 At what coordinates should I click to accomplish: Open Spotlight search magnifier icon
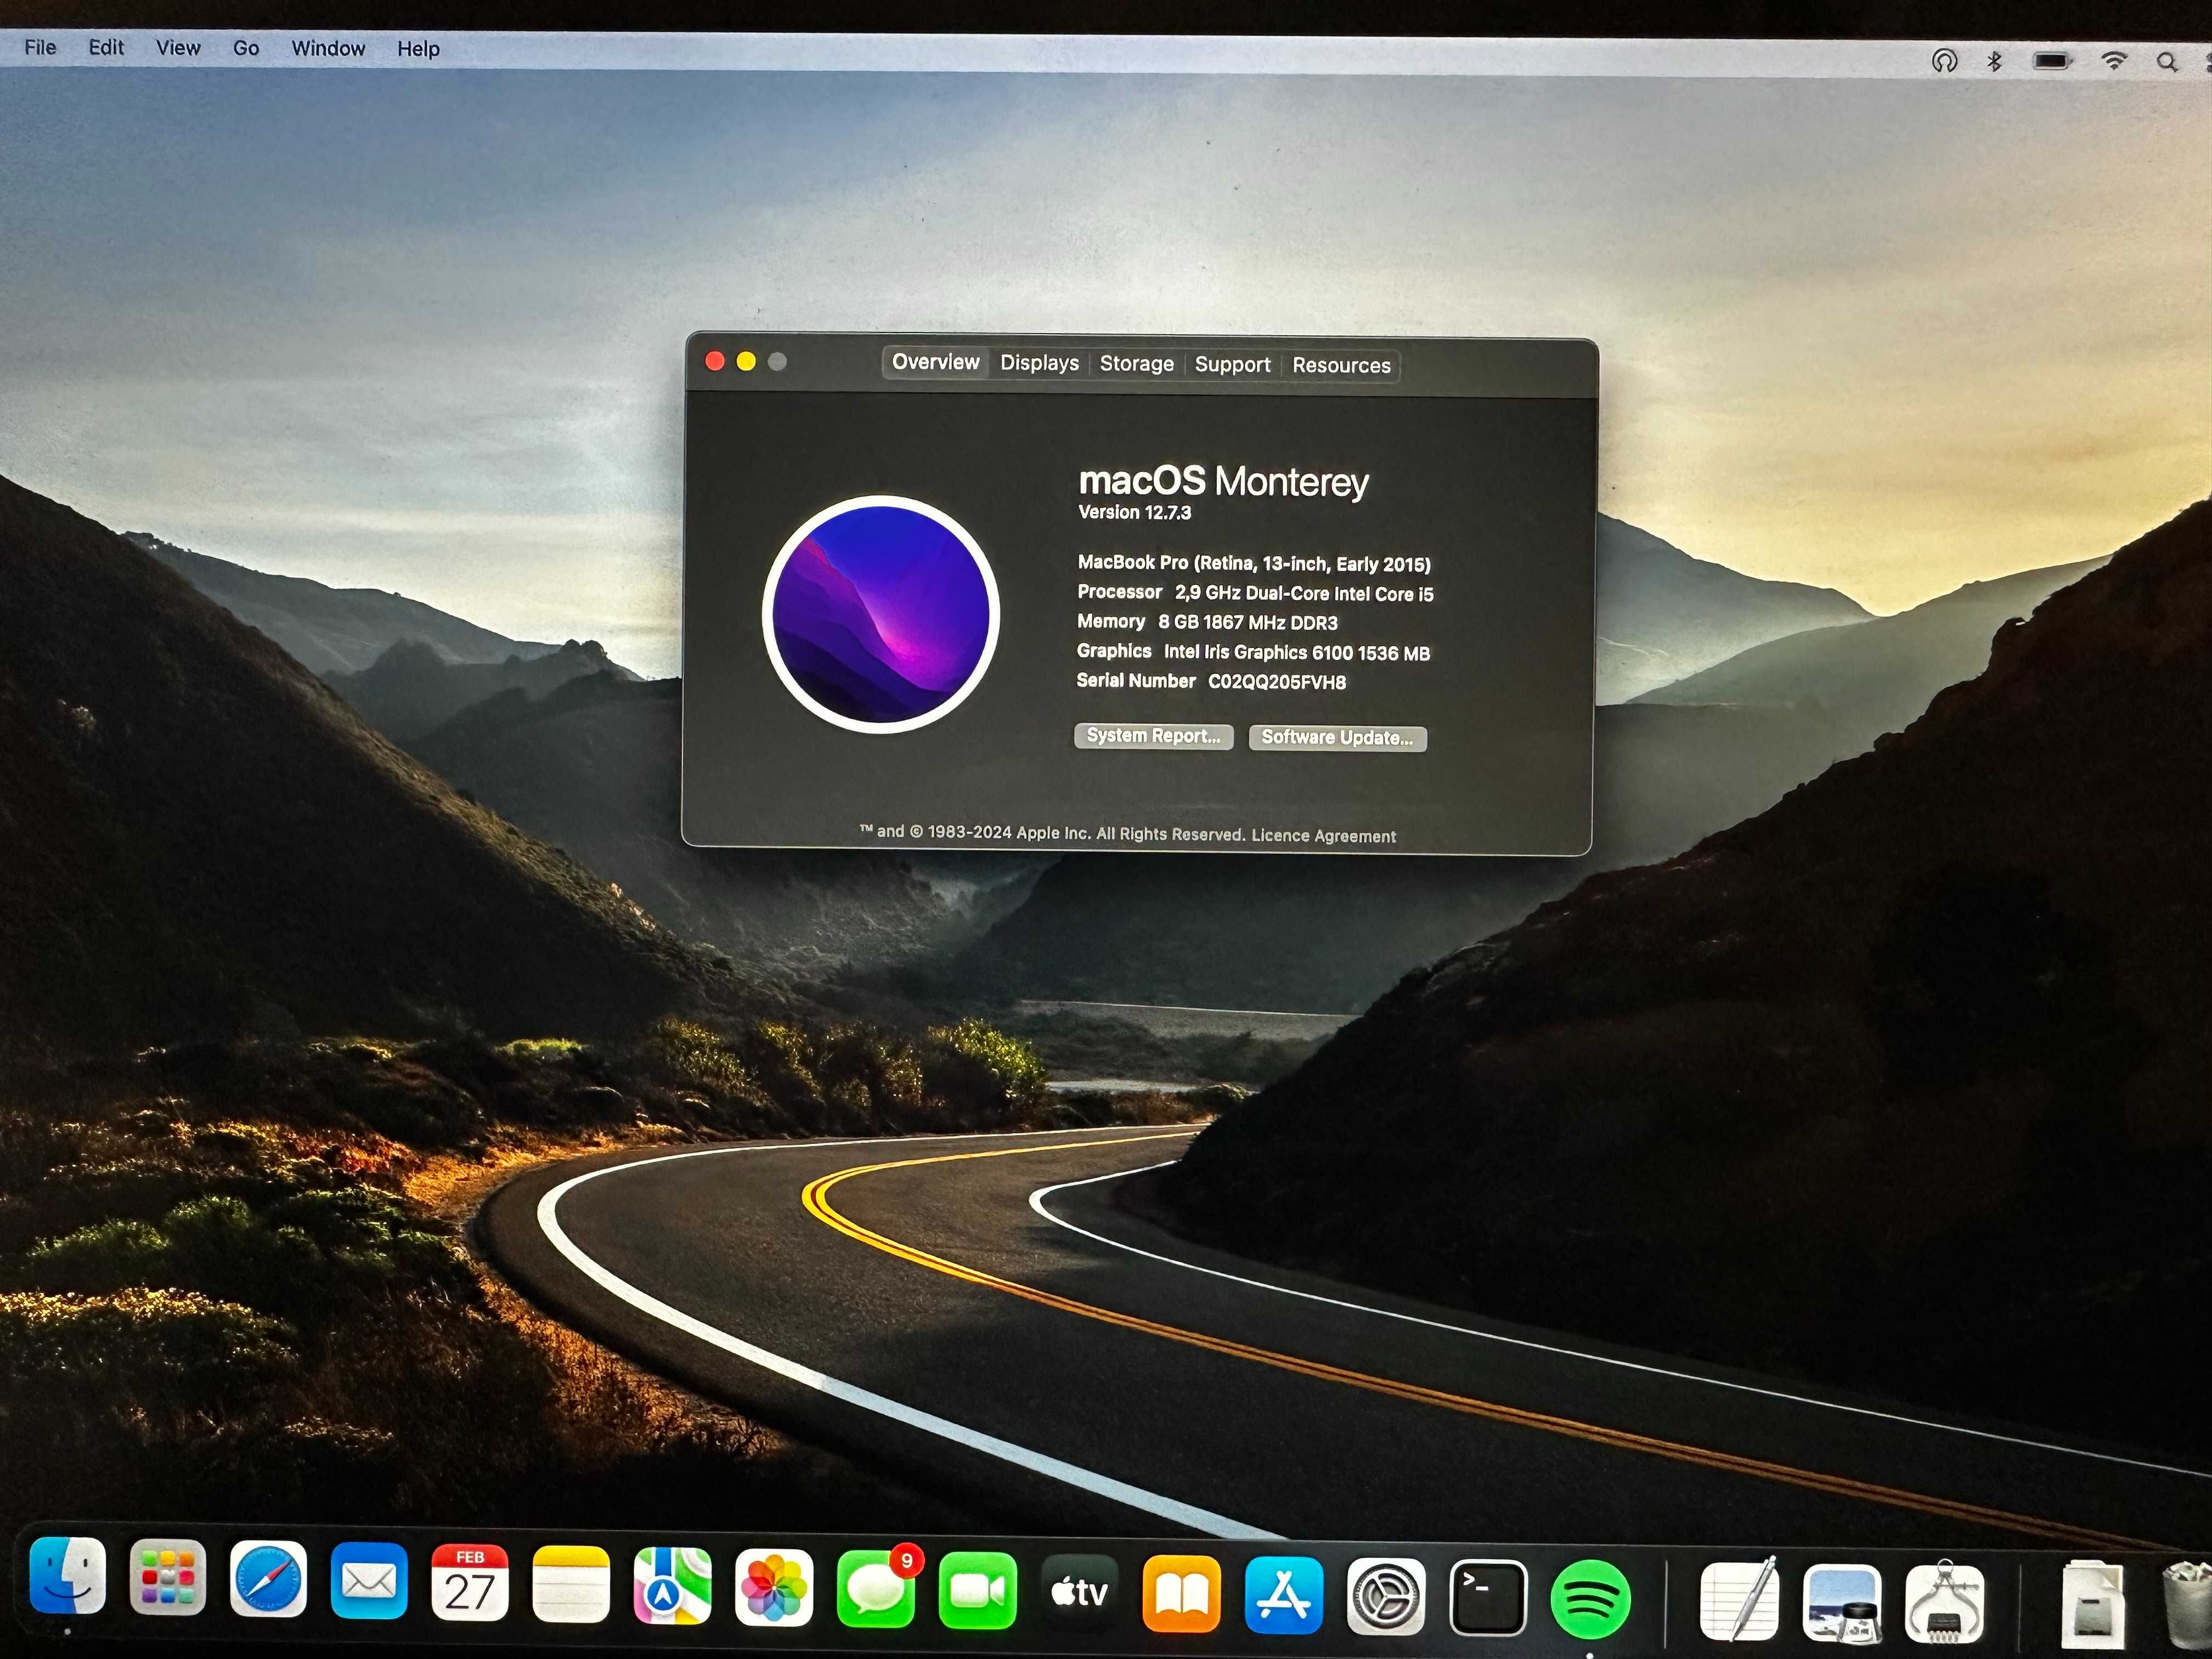(x=2167, y=62)
